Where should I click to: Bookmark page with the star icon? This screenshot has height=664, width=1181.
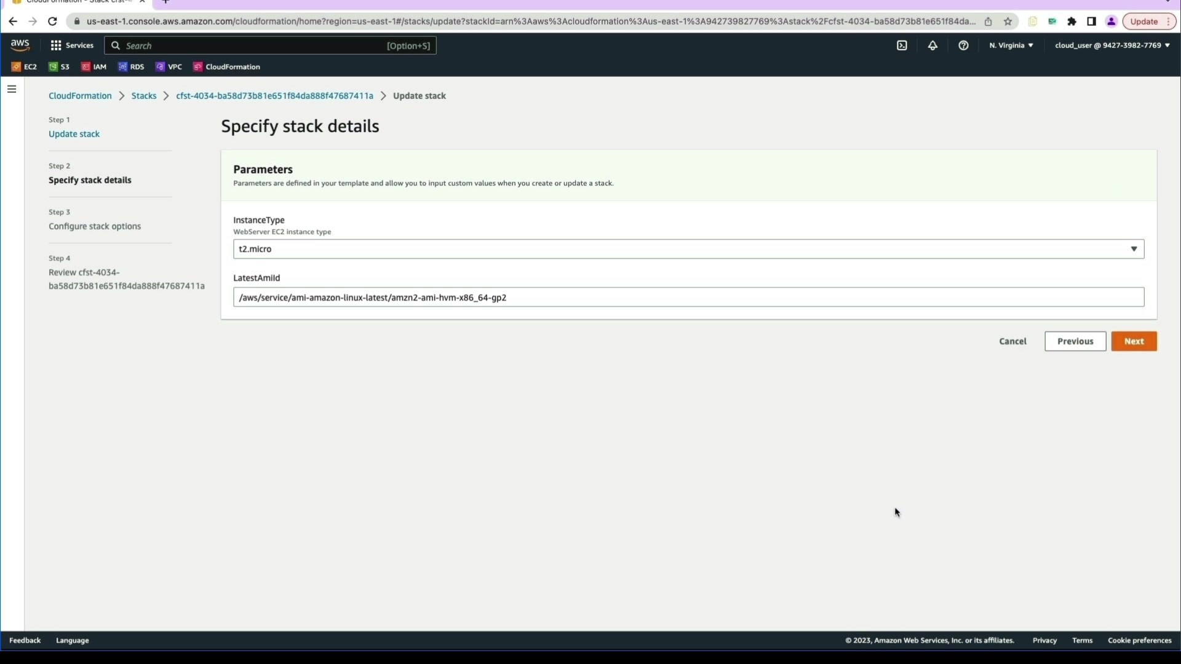[1008, 22]
